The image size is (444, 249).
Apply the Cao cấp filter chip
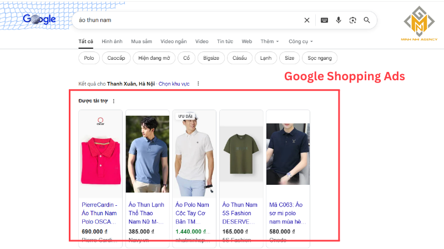(116, 58)
